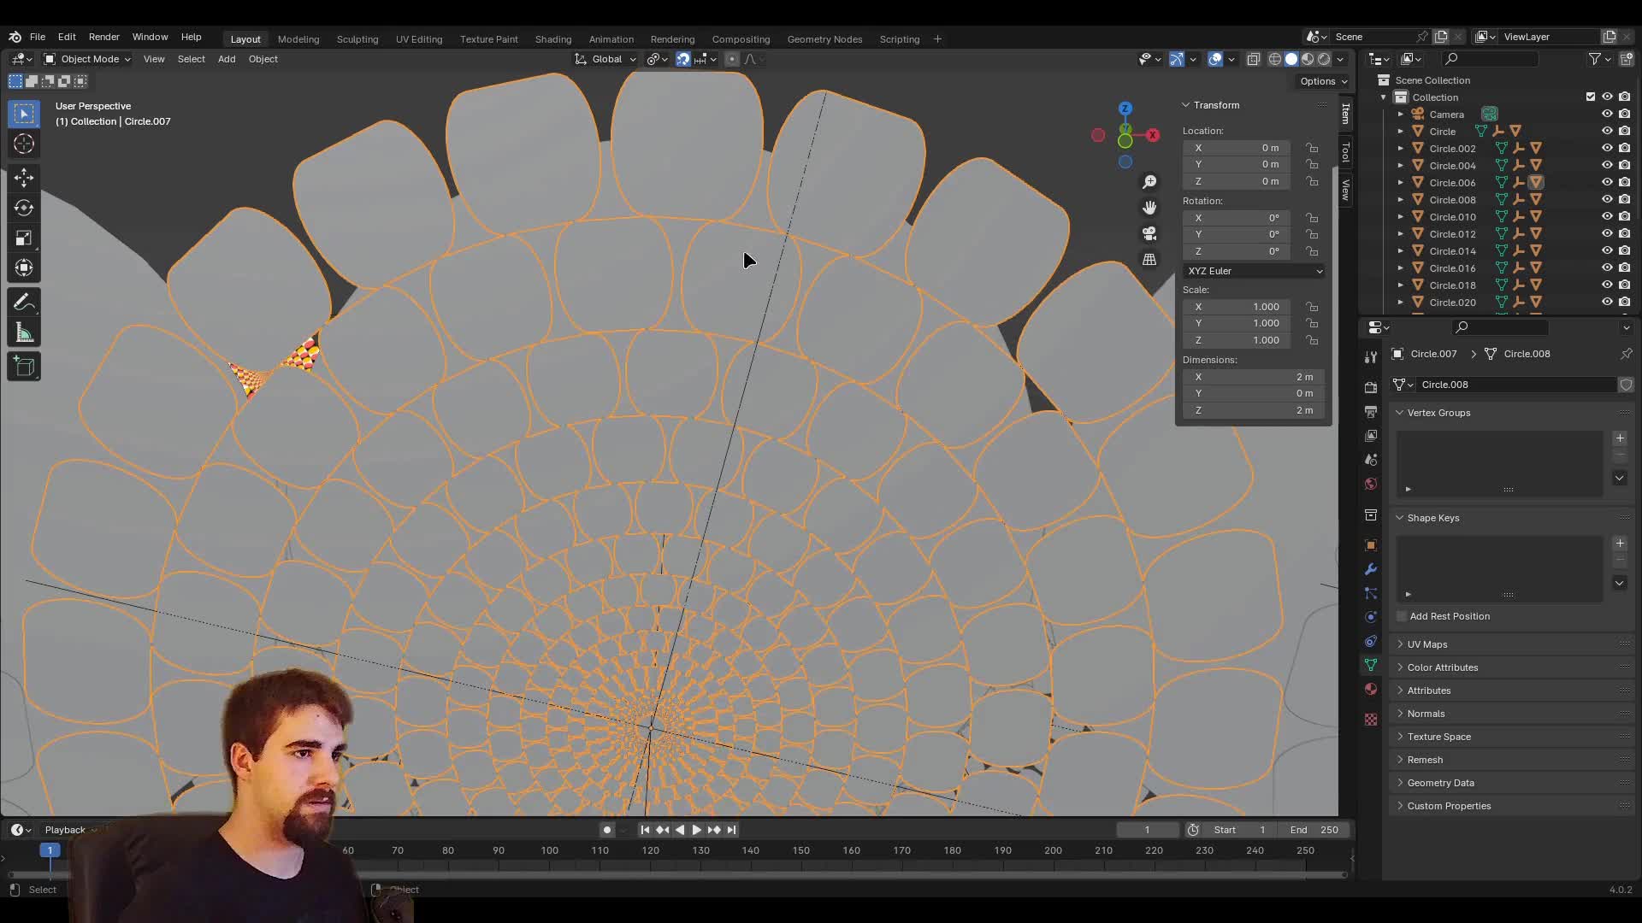This screenshot has height=923, width=1642.
Task: Open Global transform orientation dropdown
Action: (x=605, y=59)
